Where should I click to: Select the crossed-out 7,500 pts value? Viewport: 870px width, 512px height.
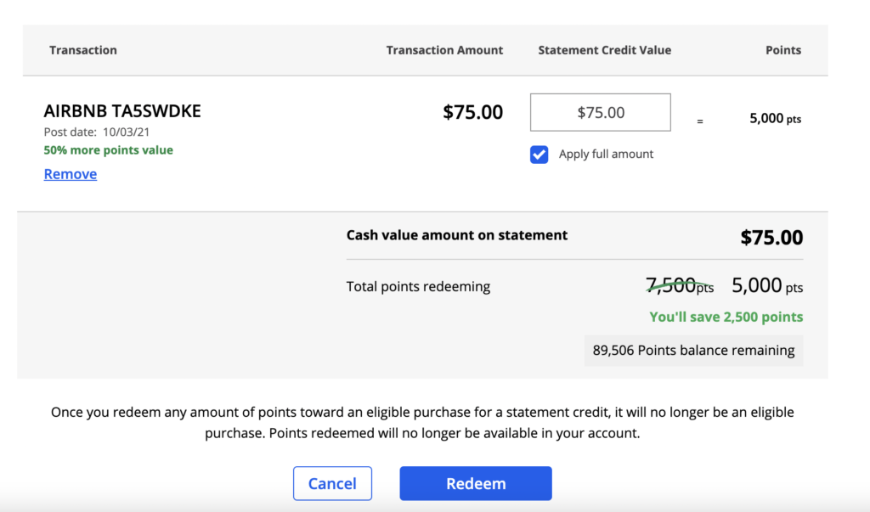point(678,286)
